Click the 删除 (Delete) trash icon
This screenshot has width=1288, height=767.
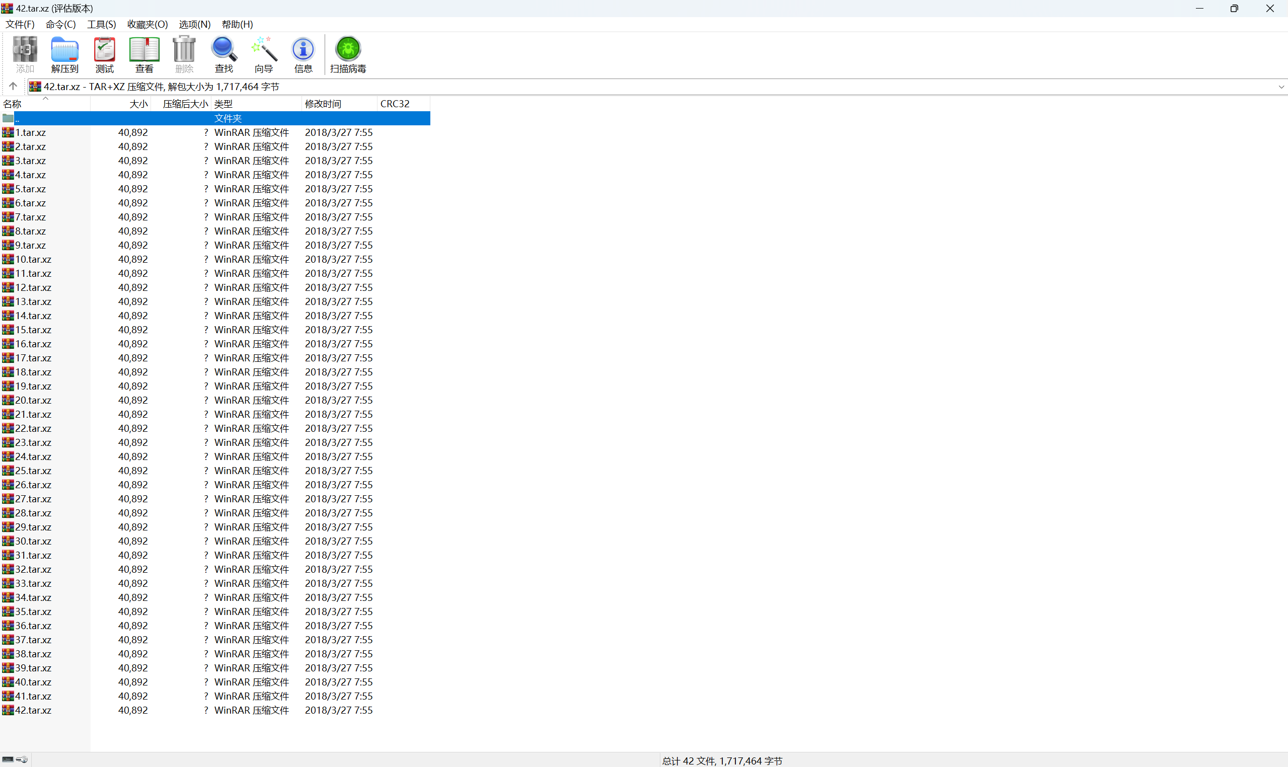(184, 54)
